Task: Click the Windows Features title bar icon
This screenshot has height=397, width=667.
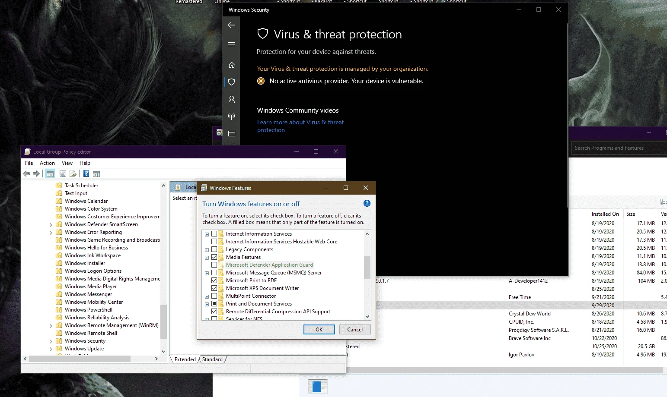Action: coord(204,188)
